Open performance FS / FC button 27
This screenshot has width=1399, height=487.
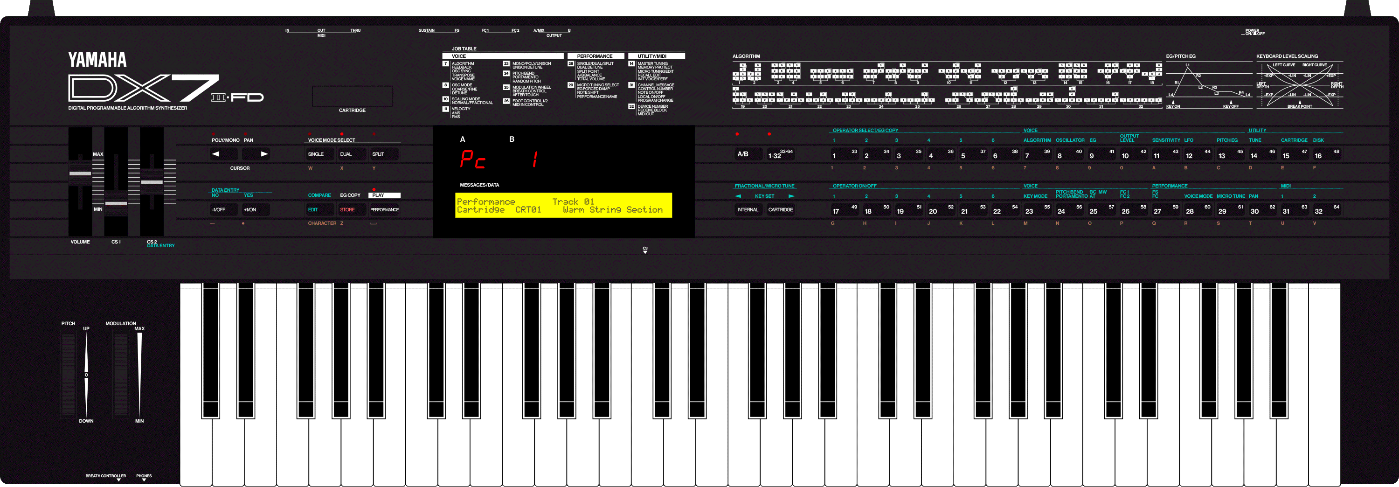[x=1166, y=210]
